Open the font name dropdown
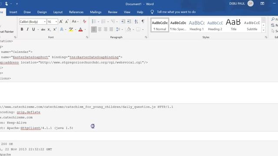This screenshot has height=156, width=278. pyautogui.click(x=44, y=22)
